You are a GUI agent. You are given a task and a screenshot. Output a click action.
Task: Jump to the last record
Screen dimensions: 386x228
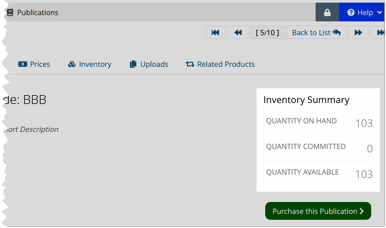[379, 33]
